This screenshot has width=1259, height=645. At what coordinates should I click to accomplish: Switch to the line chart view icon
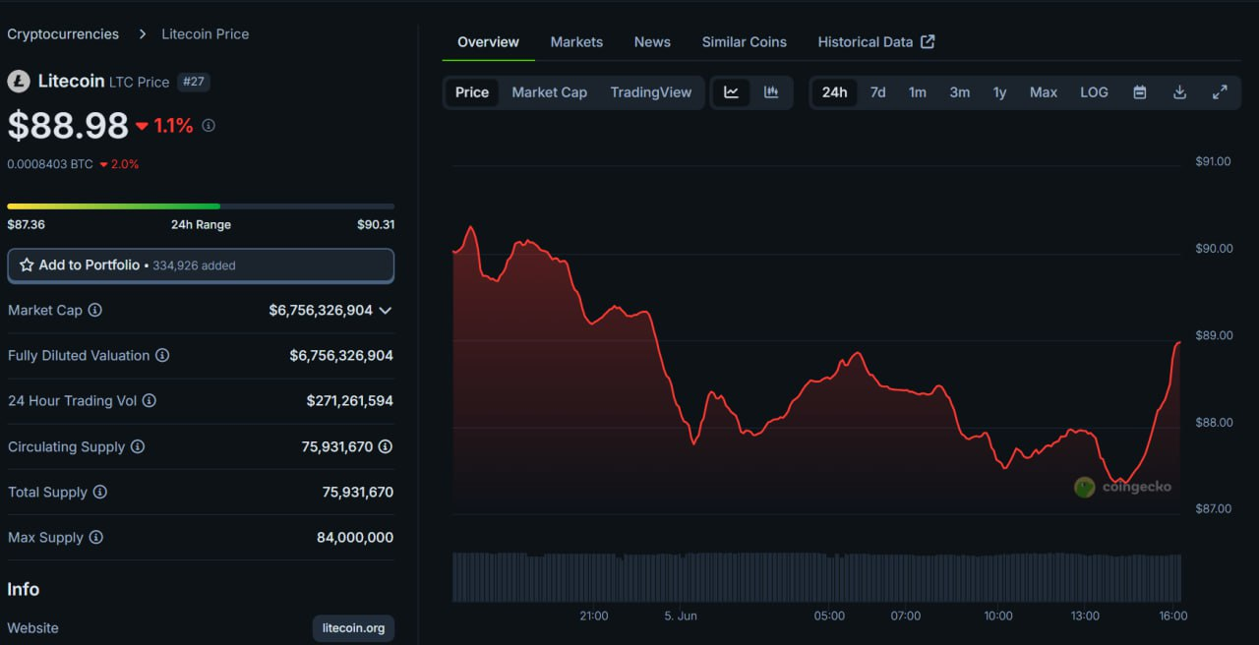731,92
